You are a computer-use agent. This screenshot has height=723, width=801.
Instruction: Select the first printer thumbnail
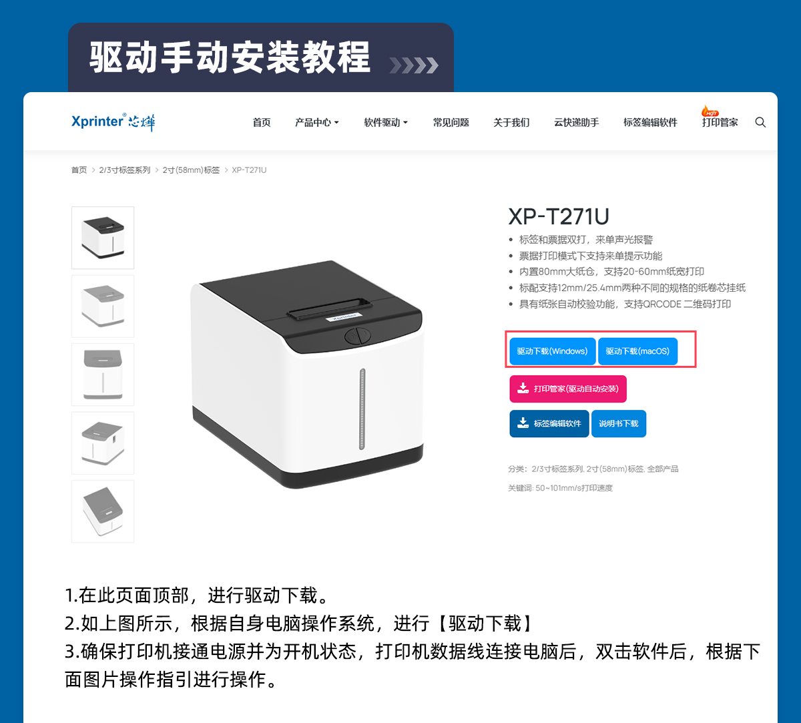coord(103,238)
